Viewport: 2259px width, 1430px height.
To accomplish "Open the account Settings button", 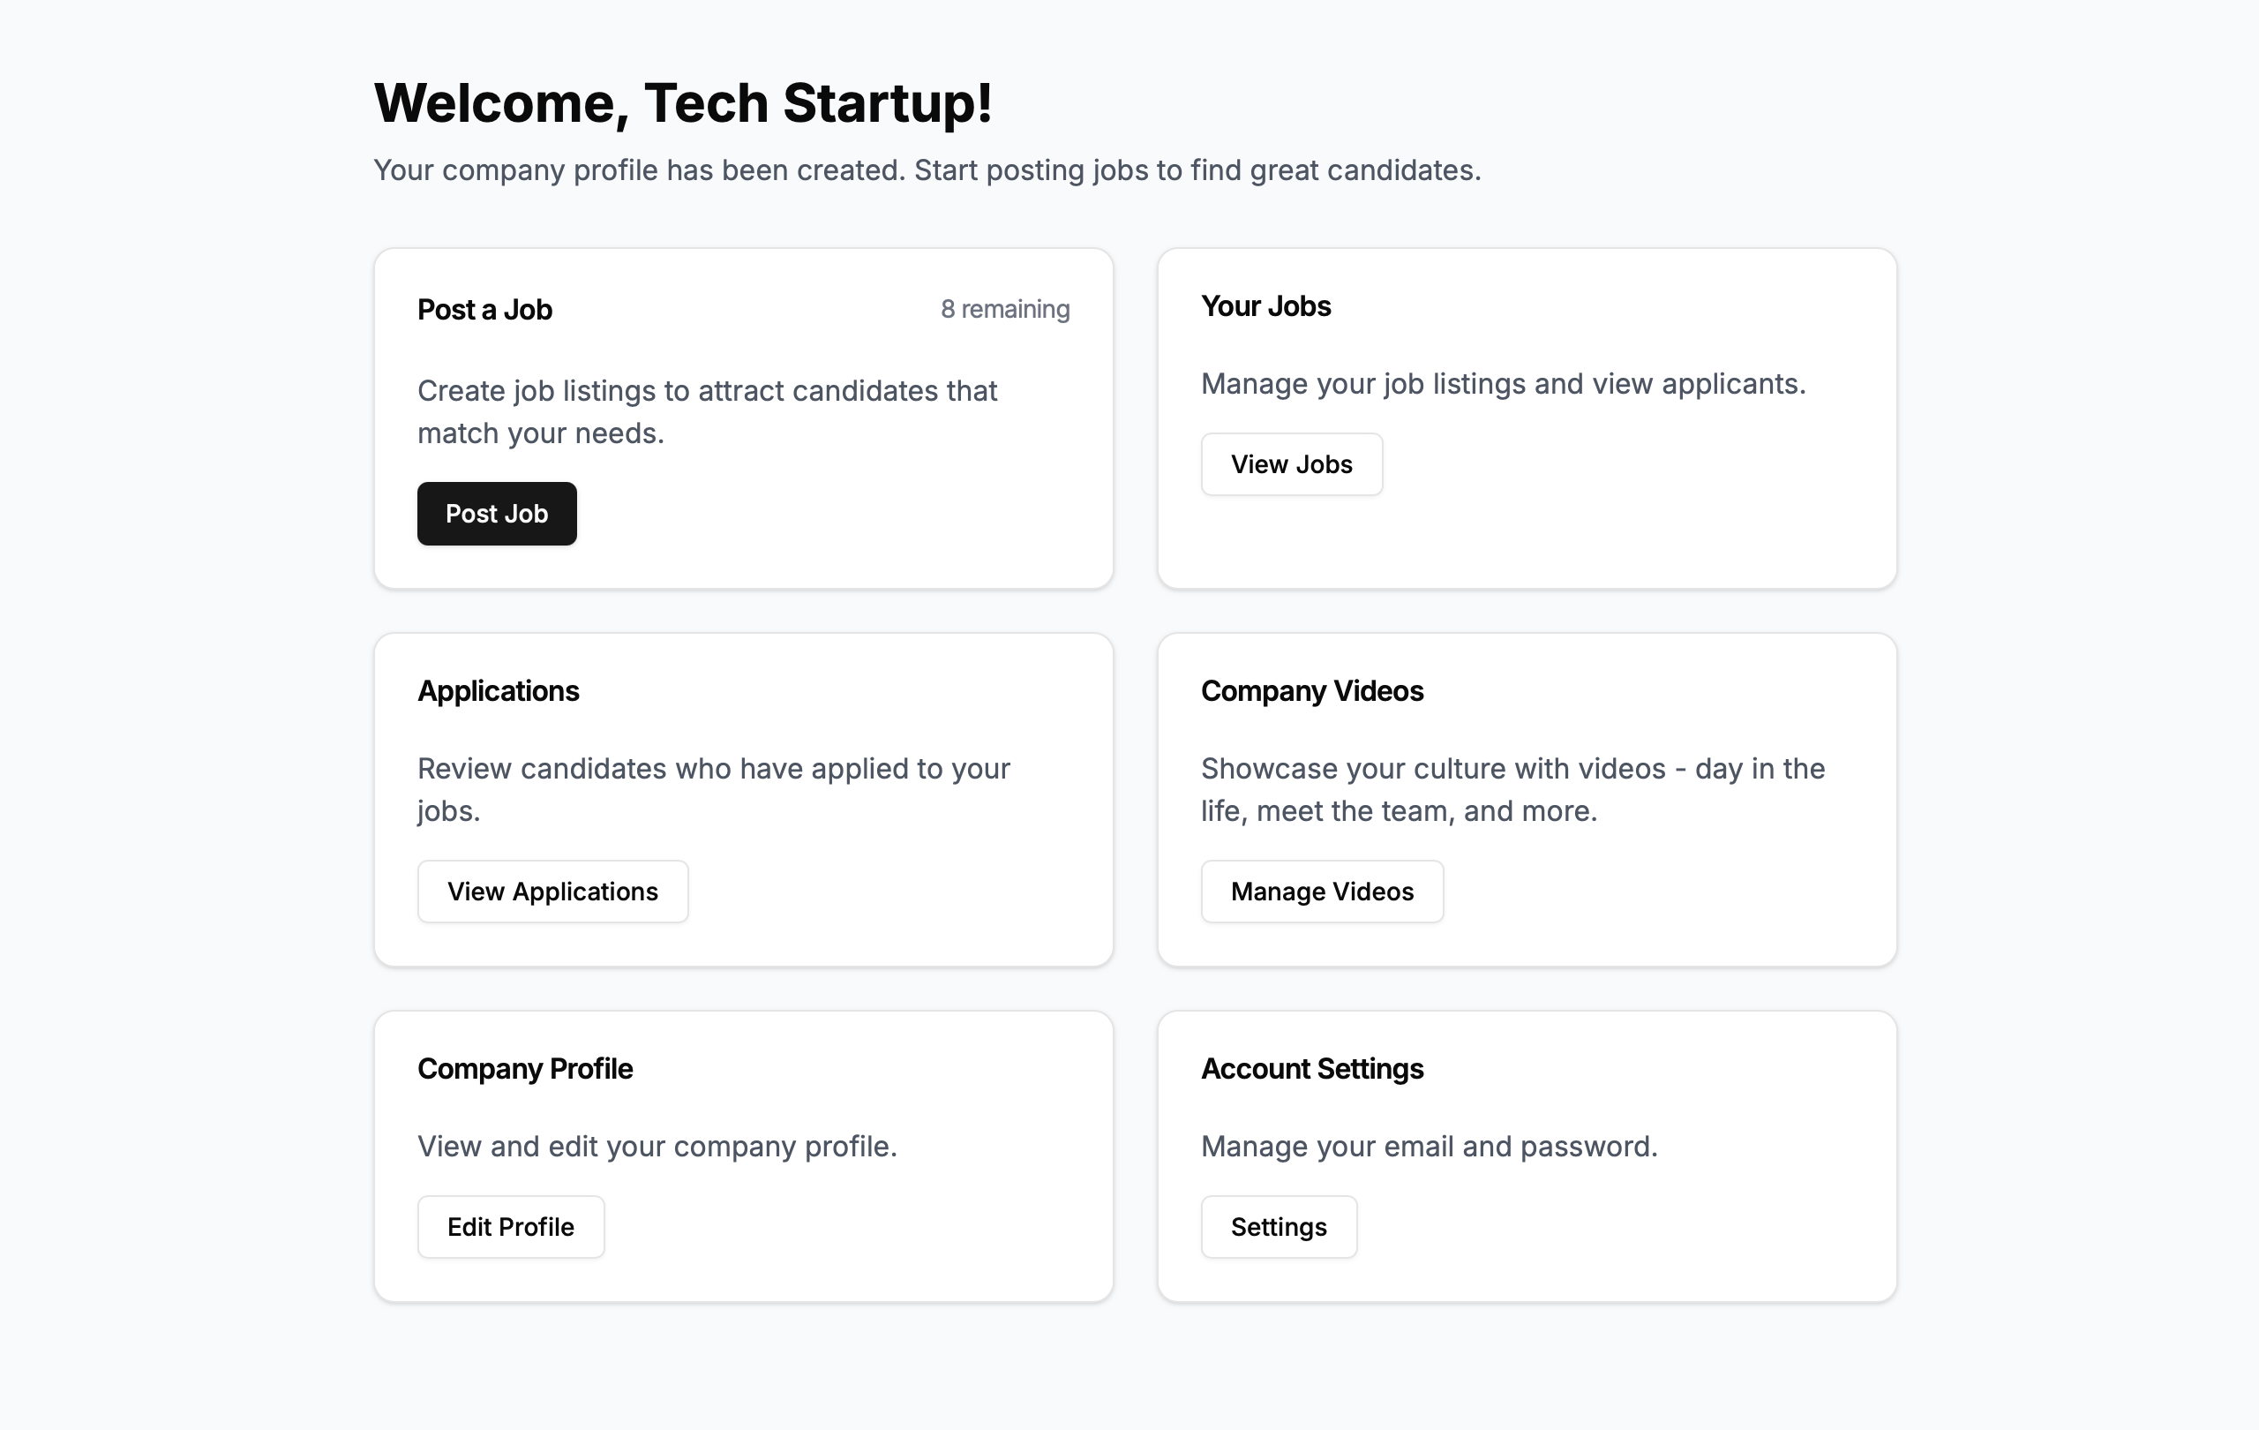I will coord(1279,1226).
